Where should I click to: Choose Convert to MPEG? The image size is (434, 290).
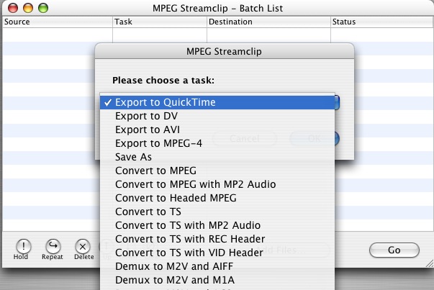(217, 171)
